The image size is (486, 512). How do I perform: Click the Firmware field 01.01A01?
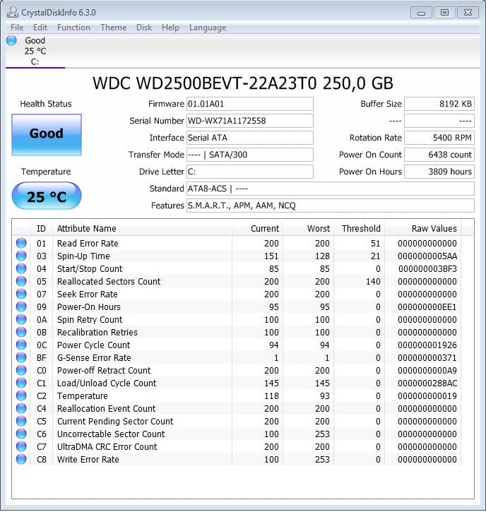click(250, 104)
